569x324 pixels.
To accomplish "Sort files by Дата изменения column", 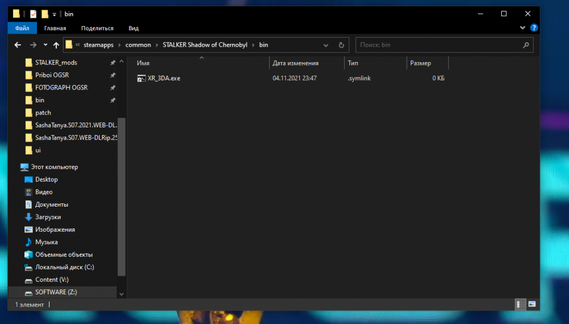I will [x=296, y=63].
